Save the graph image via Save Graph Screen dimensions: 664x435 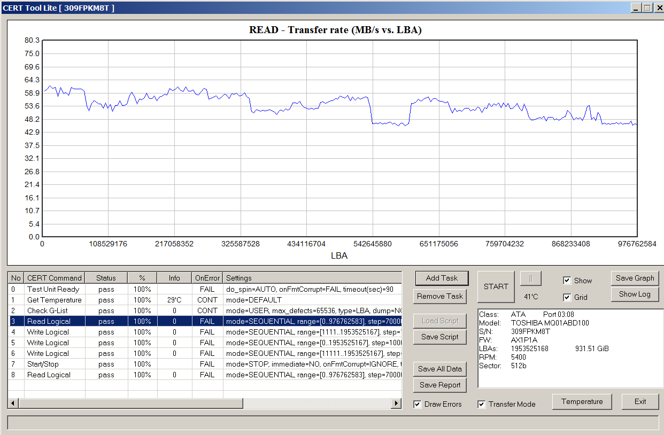click(x=635, y=278)
